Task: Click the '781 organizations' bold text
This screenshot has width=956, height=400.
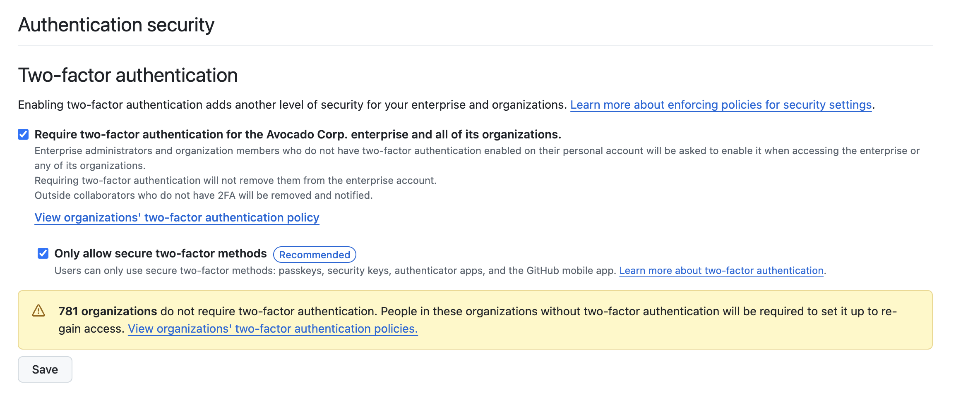Action: pyautogui.click(x=108, y=311)
